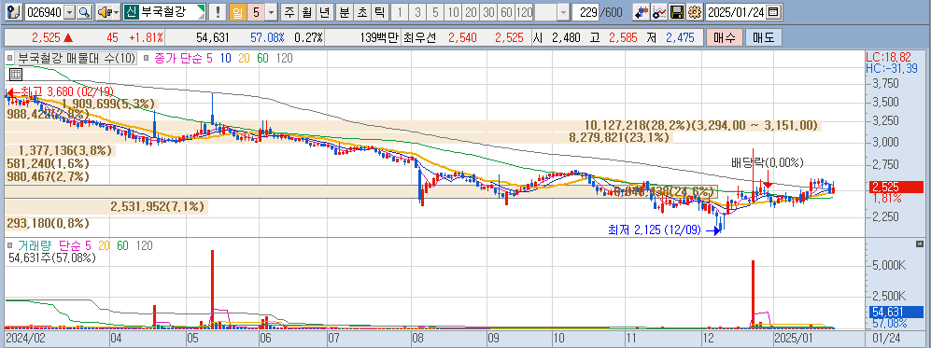
Task: Click the speaker alert icon
Action: 104,12
